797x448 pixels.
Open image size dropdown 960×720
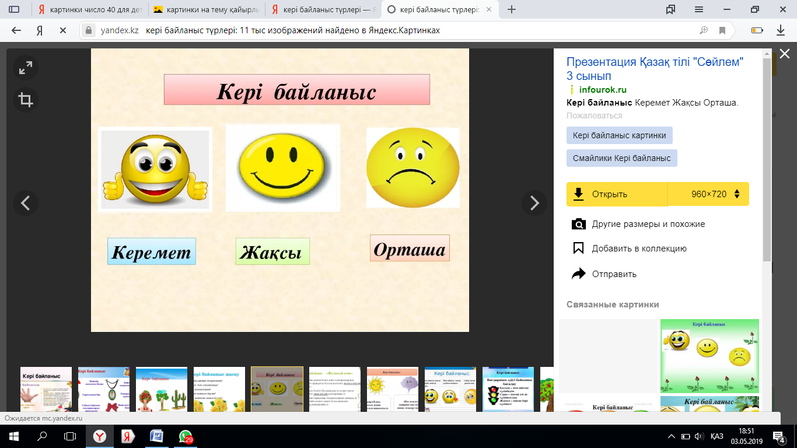(x=715, y=194)
